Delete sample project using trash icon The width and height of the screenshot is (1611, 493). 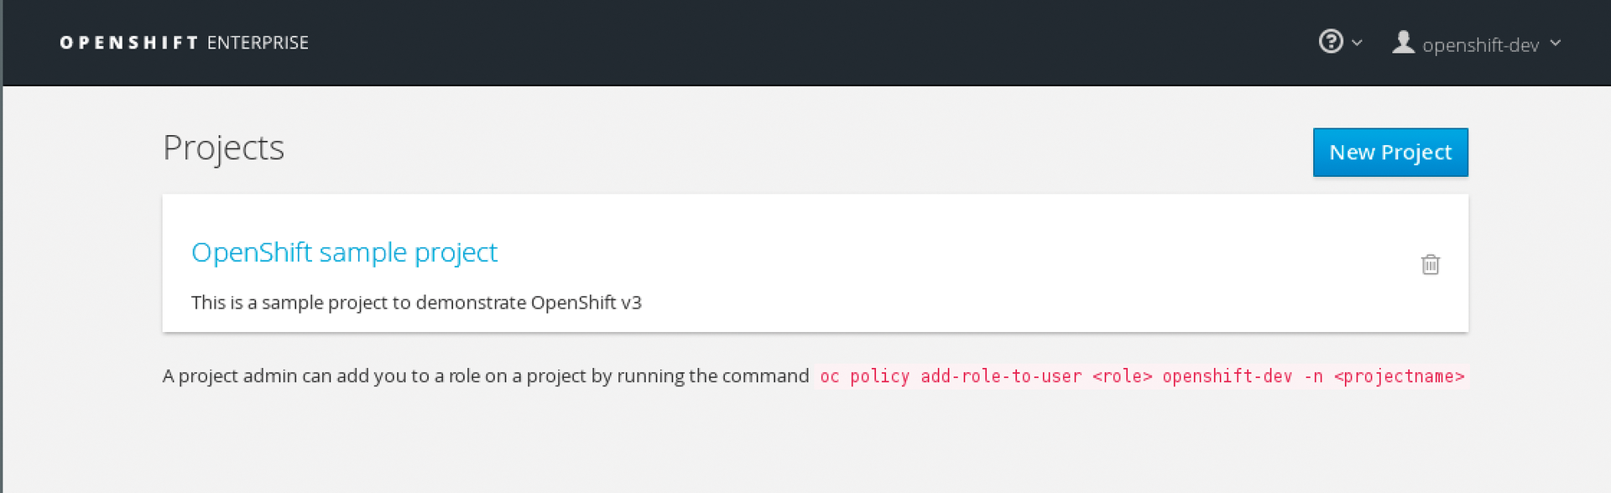[1431, 264]
